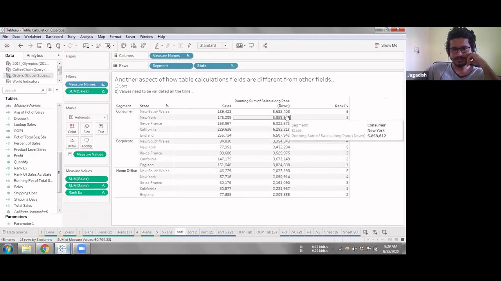The height and width of the screenshot is (281, 501).
Task: Click SUM(Sales) pill in Filters shelf
Action: [87, 91]
